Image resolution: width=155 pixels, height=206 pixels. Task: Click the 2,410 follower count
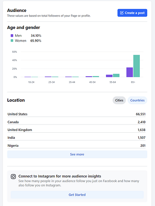click(141, 122)
